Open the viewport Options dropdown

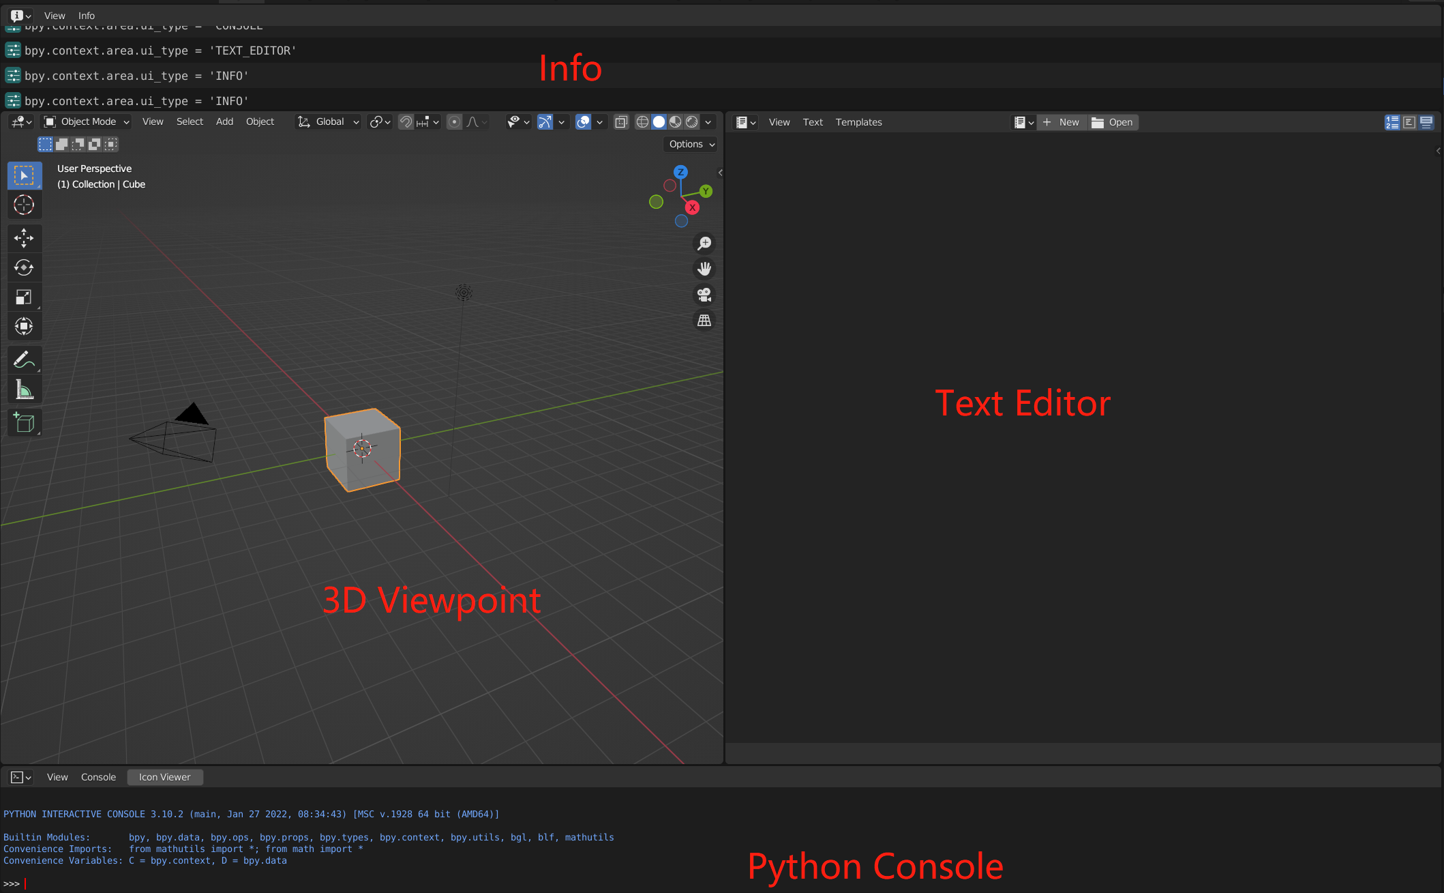point(691,144)
